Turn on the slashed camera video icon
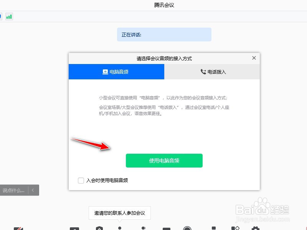The width and height of the screenshot is (307, 230). point(18,228)
